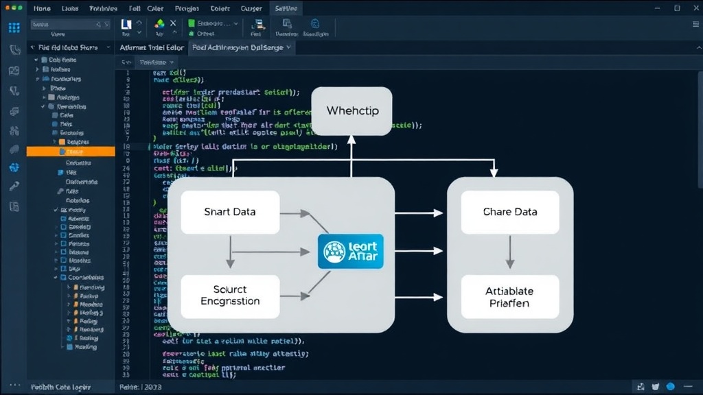Expand the 'Phae' tree node
The image size is (703, 395).
point(44,88)
